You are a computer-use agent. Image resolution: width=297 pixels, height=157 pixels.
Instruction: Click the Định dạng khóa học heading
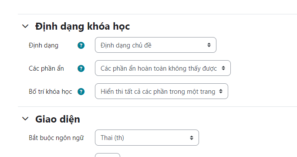pos(82,26)
